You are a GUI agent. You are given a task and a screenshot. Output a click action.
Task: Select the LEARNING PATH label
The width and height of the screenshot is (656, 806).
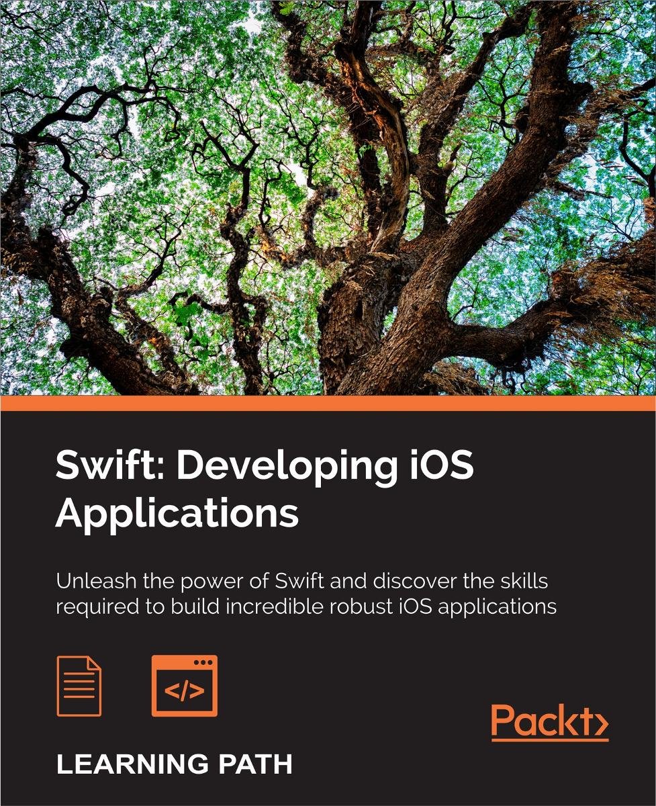click(x=174, y=766)
